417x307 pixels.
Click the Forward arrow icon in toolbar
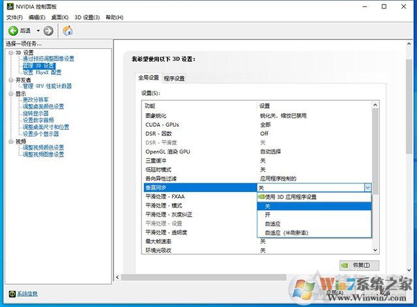48,31
